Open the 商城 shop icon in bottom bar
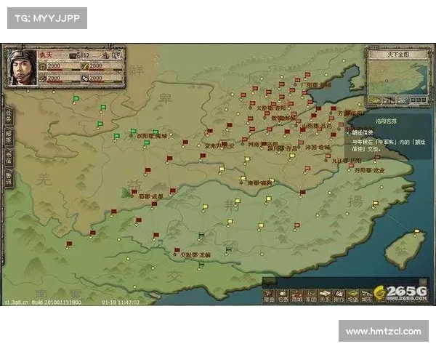 296,296
